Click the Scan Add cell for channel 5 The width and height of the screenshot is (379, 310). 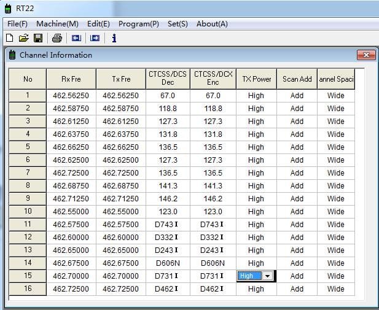[x=297, y=147]
